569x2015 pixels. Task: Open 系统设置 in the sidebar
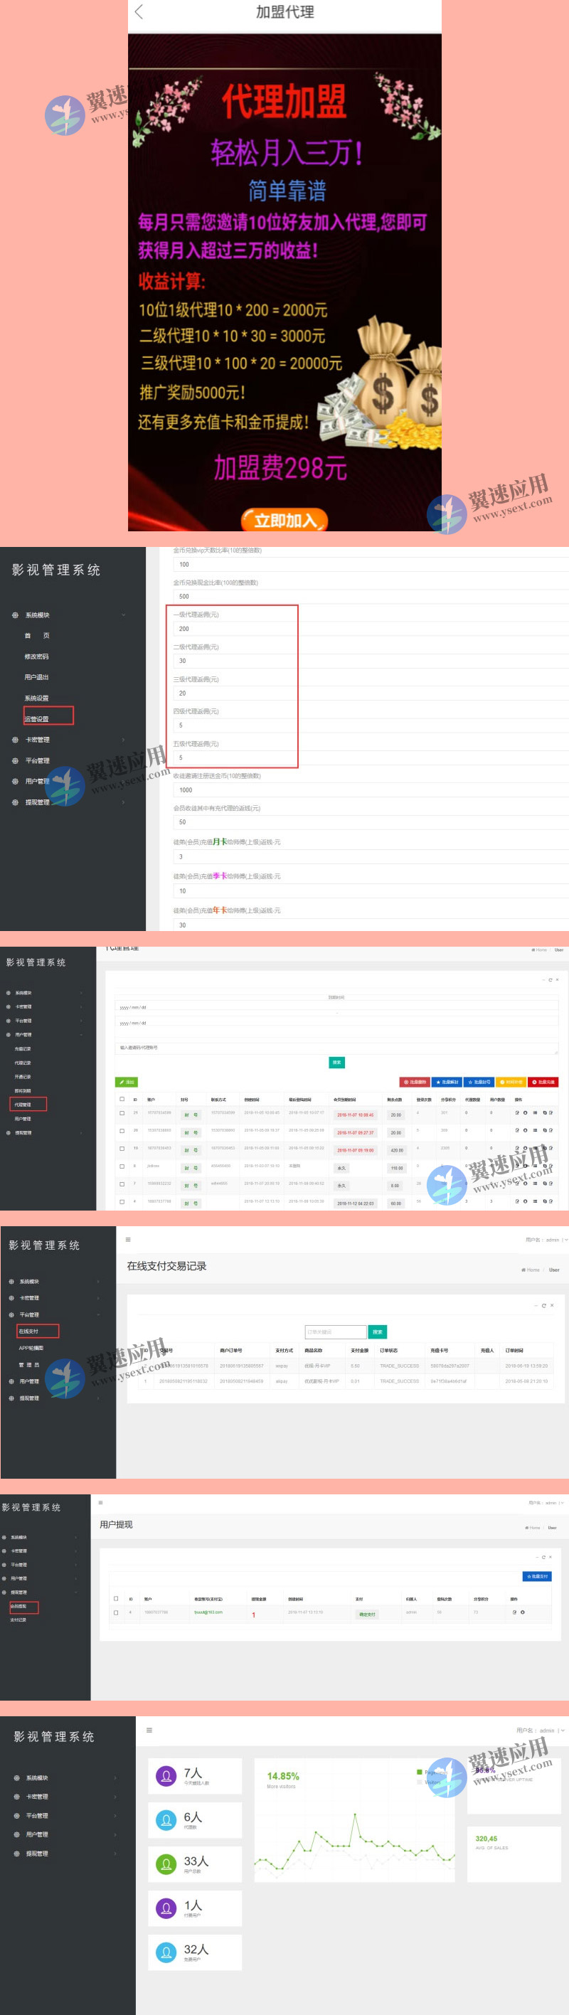(x=37, y=698)
